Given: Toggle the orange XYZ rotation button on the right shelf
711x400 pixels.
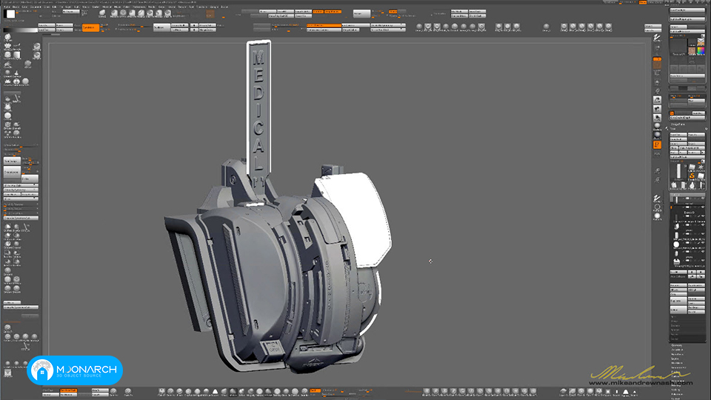Looking at the screenshot, I should 657,145.
